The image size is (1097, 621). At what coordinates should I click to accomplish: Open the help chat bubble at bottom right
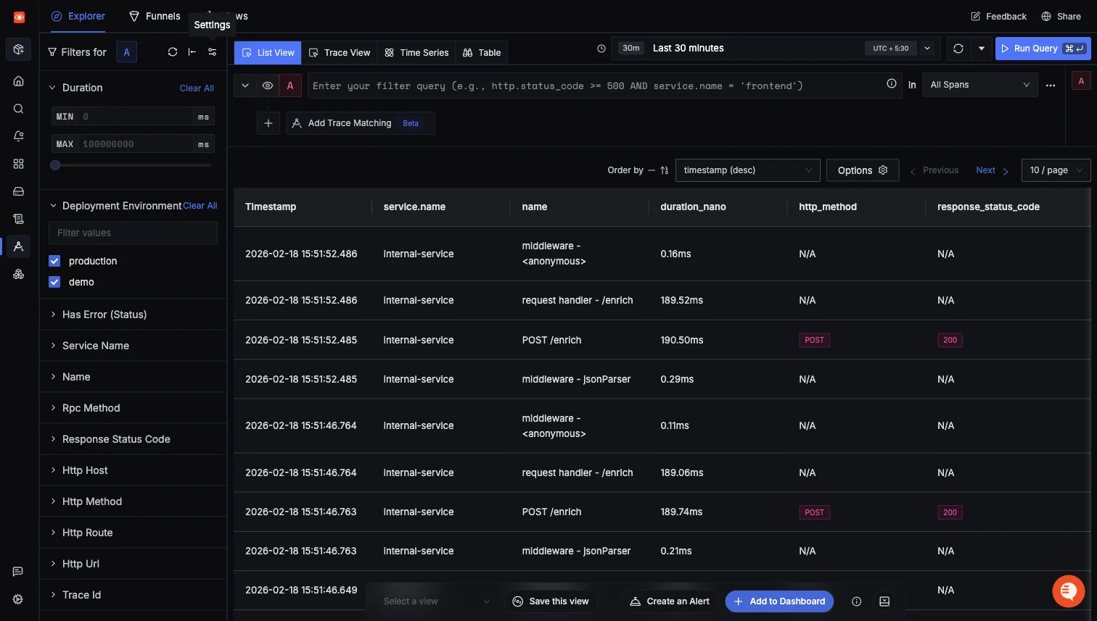click(1068, 591)
